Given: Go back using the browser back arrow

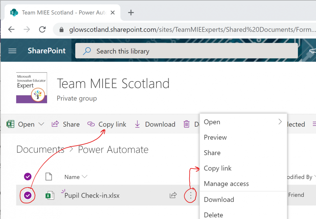Looking at the screenshot, I should coord(11,30).
